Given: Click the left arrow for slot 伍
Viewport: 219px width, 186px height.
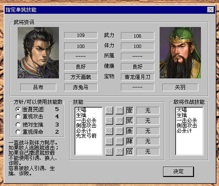Looking at the screenshot, I should (x=109, y=152).
